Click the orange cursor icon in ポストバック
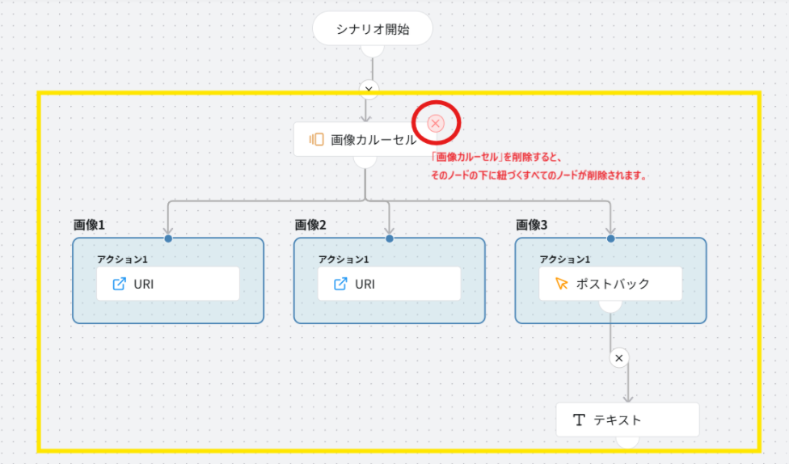Screen dimensions: 789x464 click(x=562, y=284)
